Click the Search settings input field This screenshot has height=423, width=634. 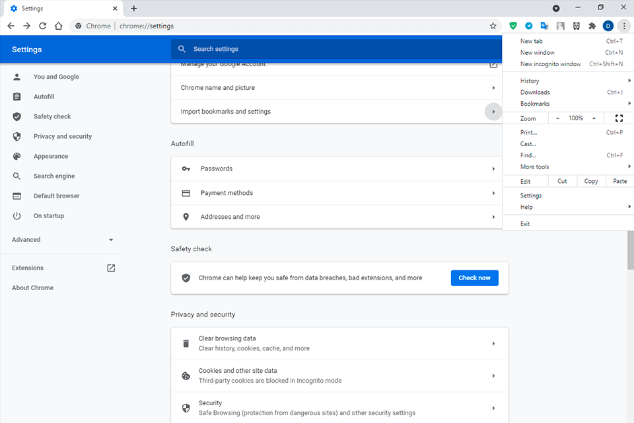click(337, 49)
